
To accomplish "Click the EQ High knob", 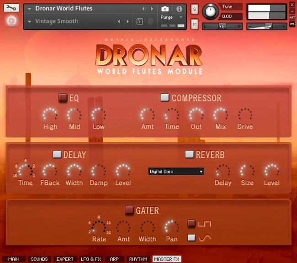I will click(x=50, y=115).
